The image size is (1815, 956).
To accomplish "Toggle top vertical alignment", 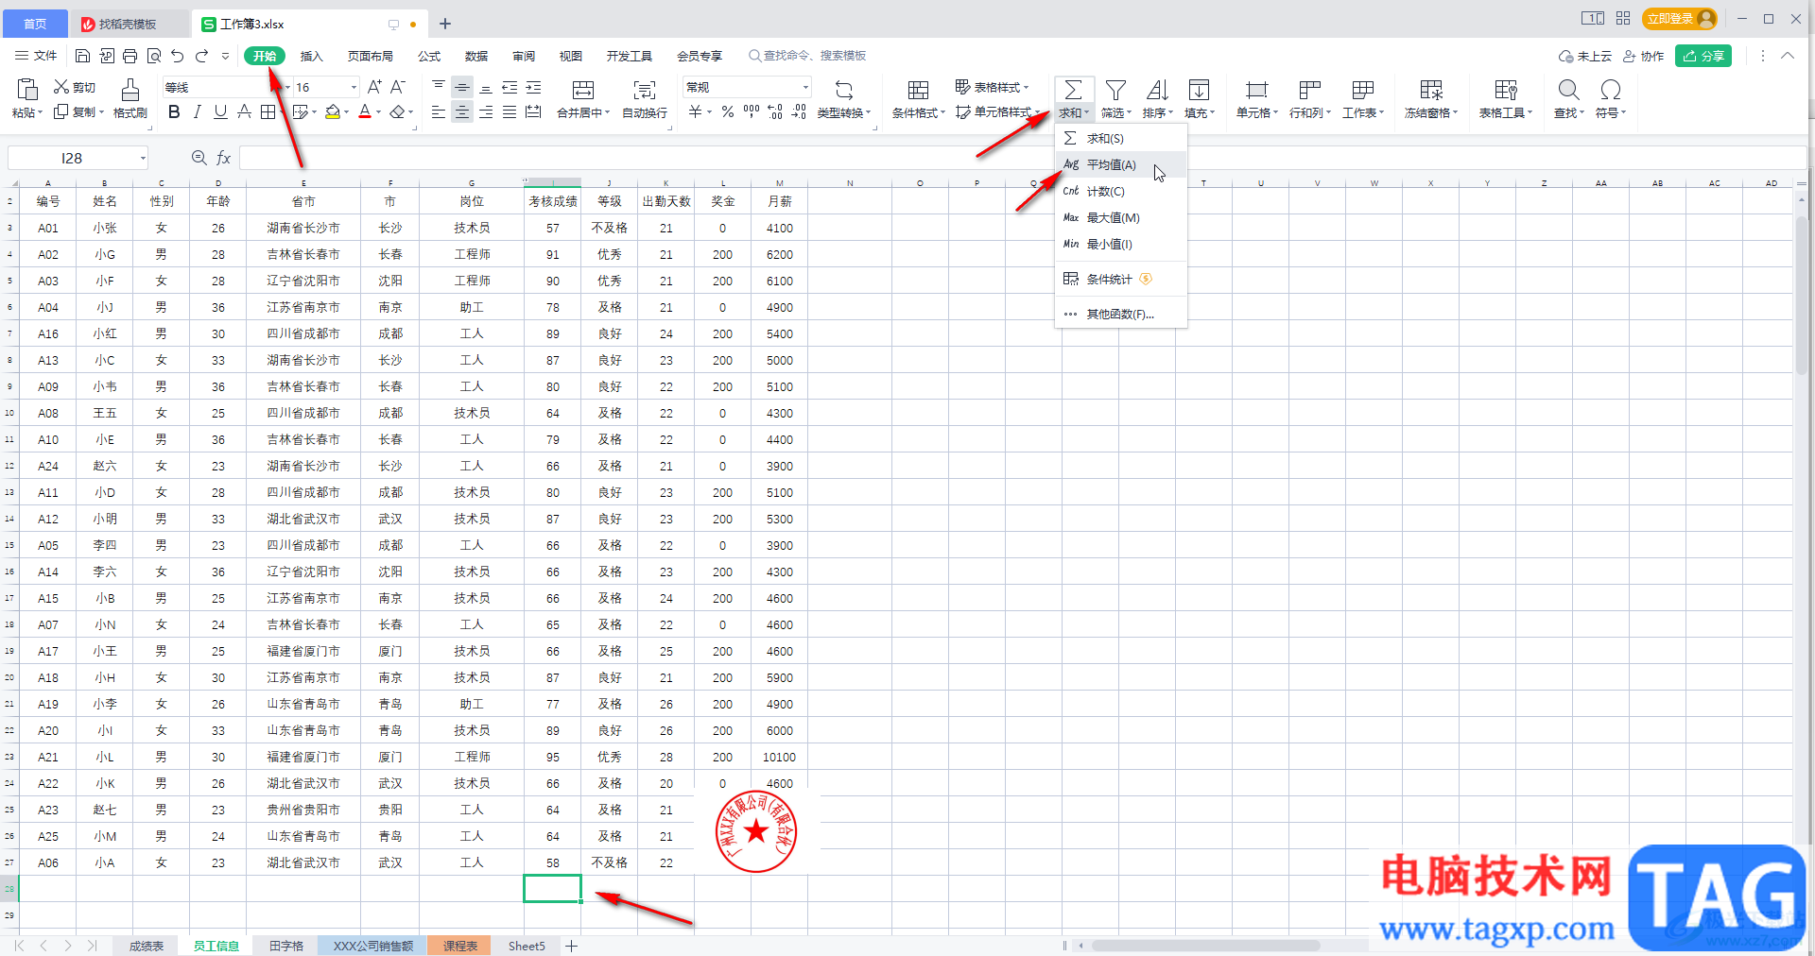I will tap(439, 87).
